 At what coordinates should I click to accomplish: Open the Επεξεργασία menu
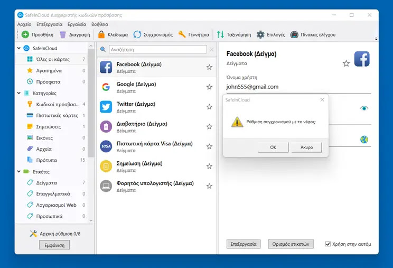coord(49,24)
